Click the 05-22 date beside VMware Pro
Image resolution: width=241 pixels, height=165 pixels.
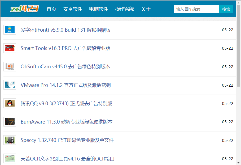click(227, 85)
